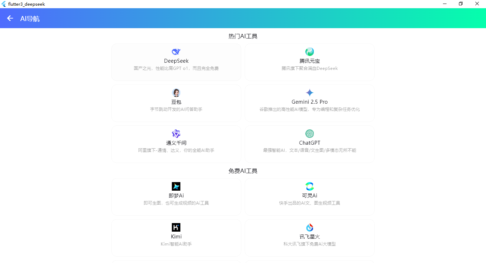This screenshot has width=486, height=263.
Task: Select the 即梦Ai title
Action: click(x=176, y=196)
